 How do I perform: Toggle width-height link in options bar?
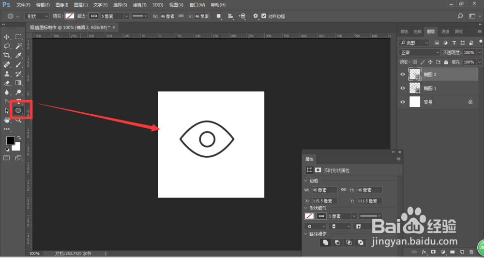tap(181, 16)
